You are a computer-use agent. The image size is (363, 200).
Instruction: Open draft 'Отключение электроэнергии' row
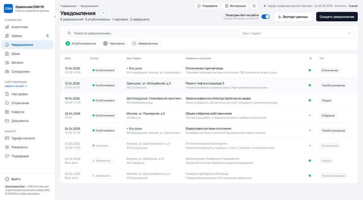[209, 146]
